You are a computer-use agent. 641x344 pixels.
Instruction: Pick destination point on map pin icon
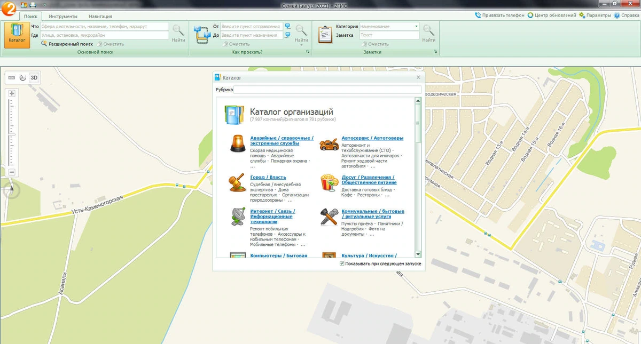(287, 35)
